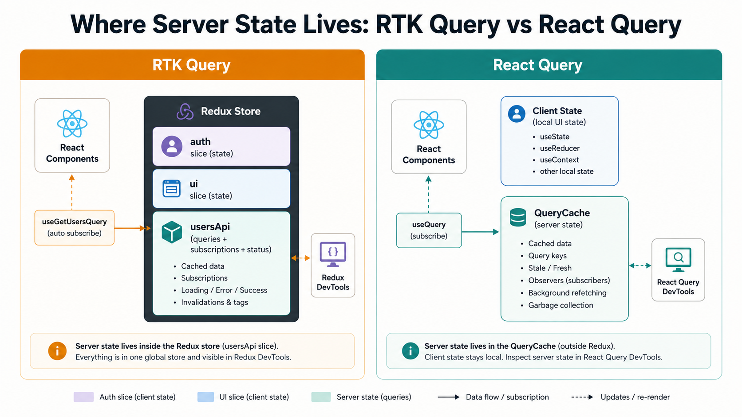Select the RTK Query header
The image size is (742, 417).
pyautogui.click(x=192, y=65)
